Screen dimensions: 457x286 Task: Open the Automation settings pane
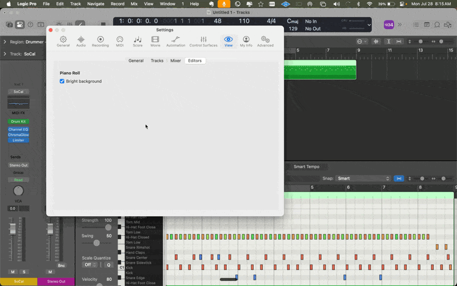tap(175, 41)
